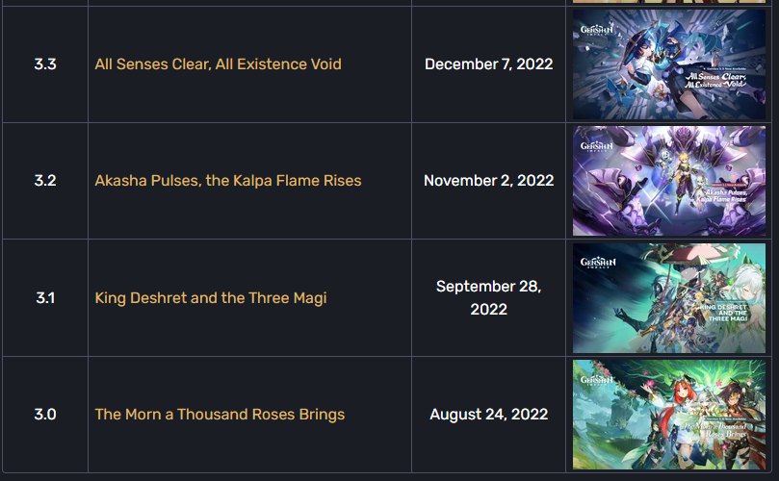Click Genshin logo on version 3.1 image
The height and width of the screenshot is (481, 779).
coord(598,262)
